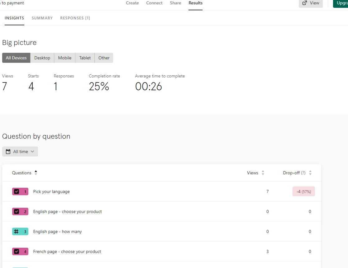Image resolution: width=348 pixels, height=268 pixels.
Task: Click the calendar icon in All time
Action: [8, 151]
